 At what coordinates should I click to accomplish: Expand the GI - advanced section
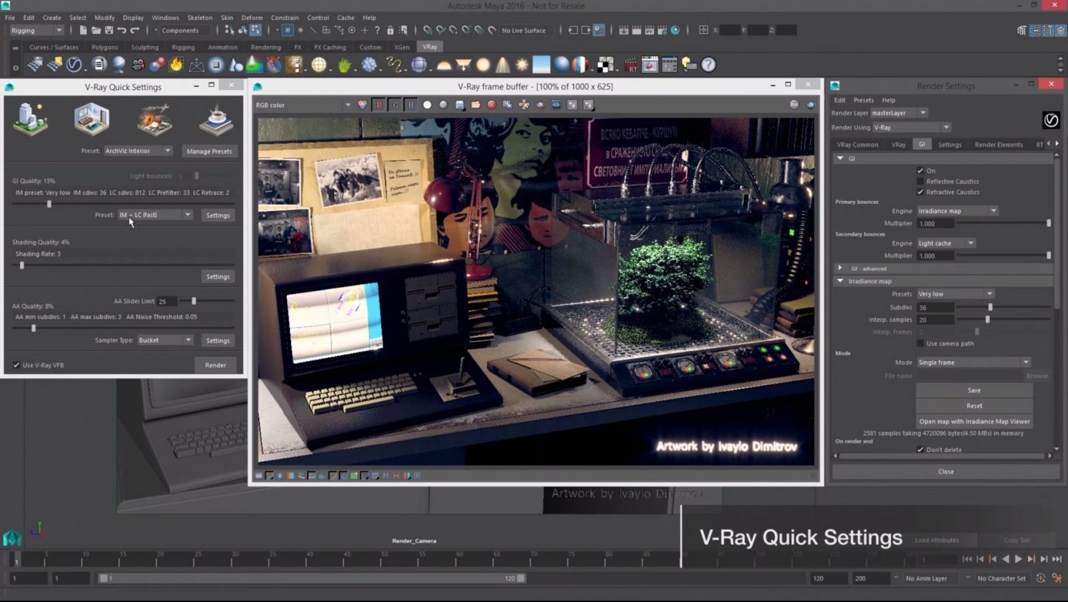click(840, 268)
